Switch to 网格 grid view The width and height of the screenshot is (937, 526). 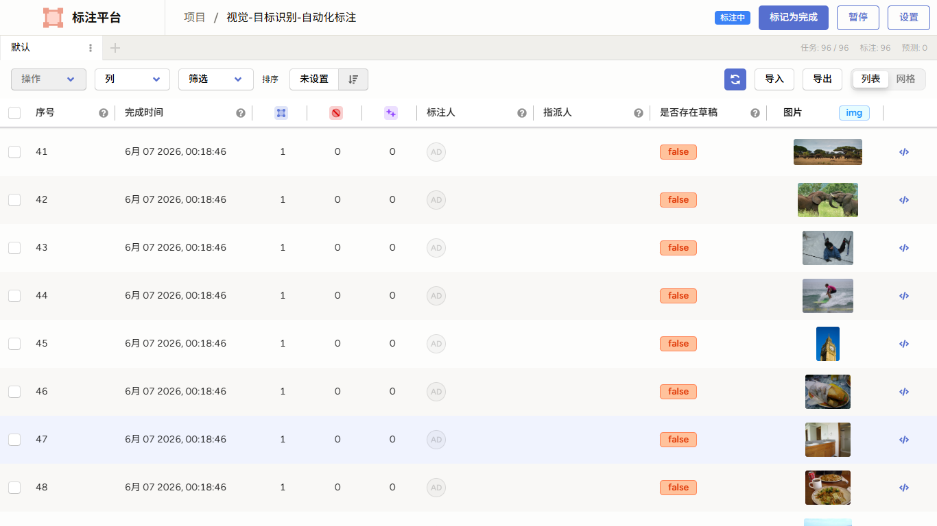tap(905, 79)
